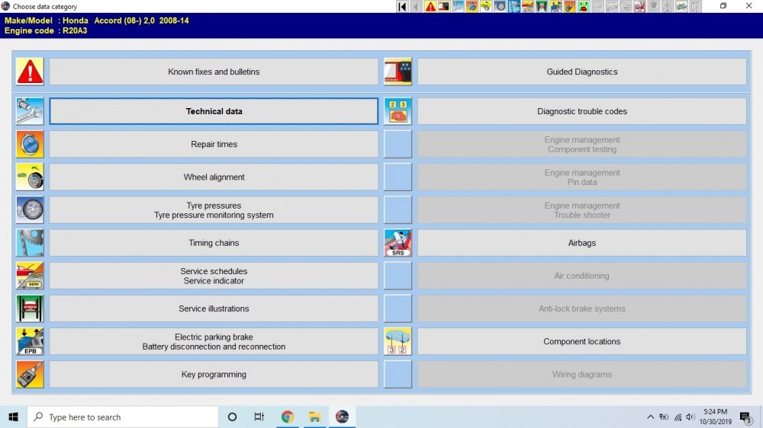Viewport: 763px width, 428px height.
Task: Click greyed Anti-lock brake systems button
Action: pos(582,308)
